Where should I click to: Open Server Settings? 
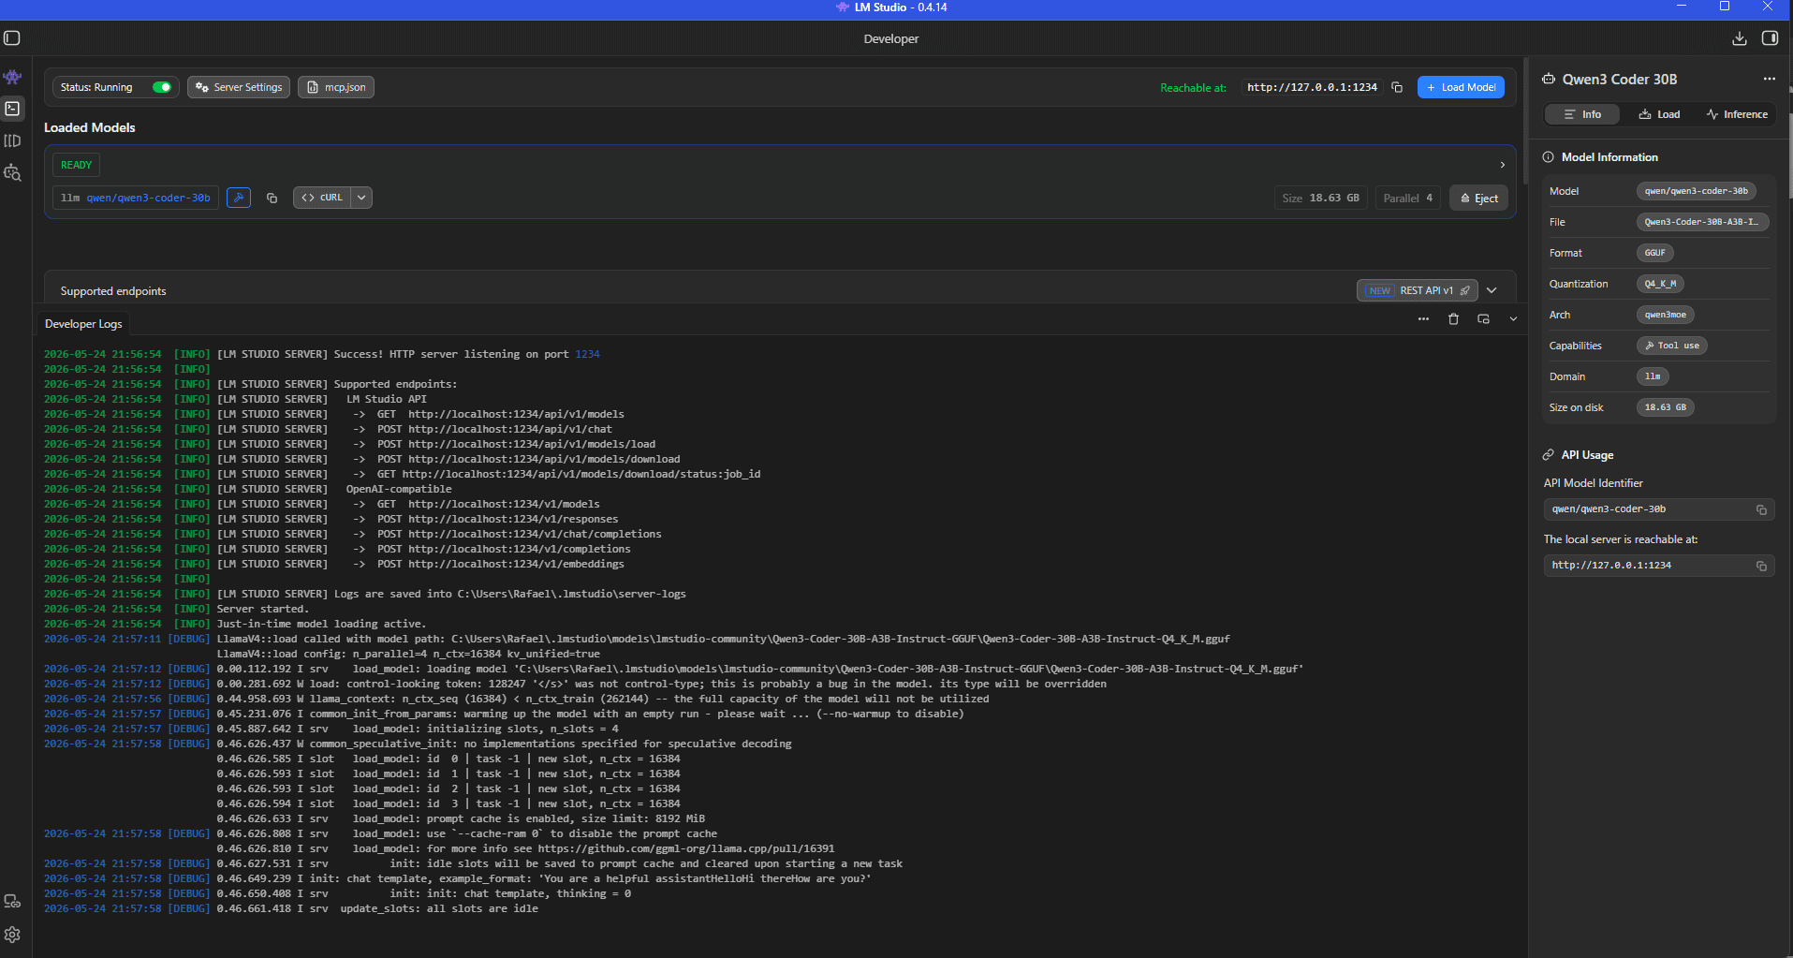[239, 87]
